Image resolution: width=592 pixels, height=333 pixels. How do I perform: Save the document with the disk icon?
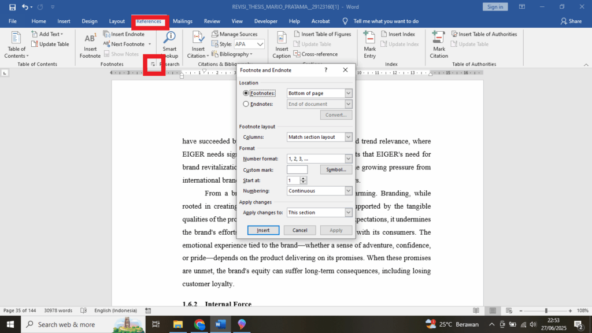(x=12, y=7)
